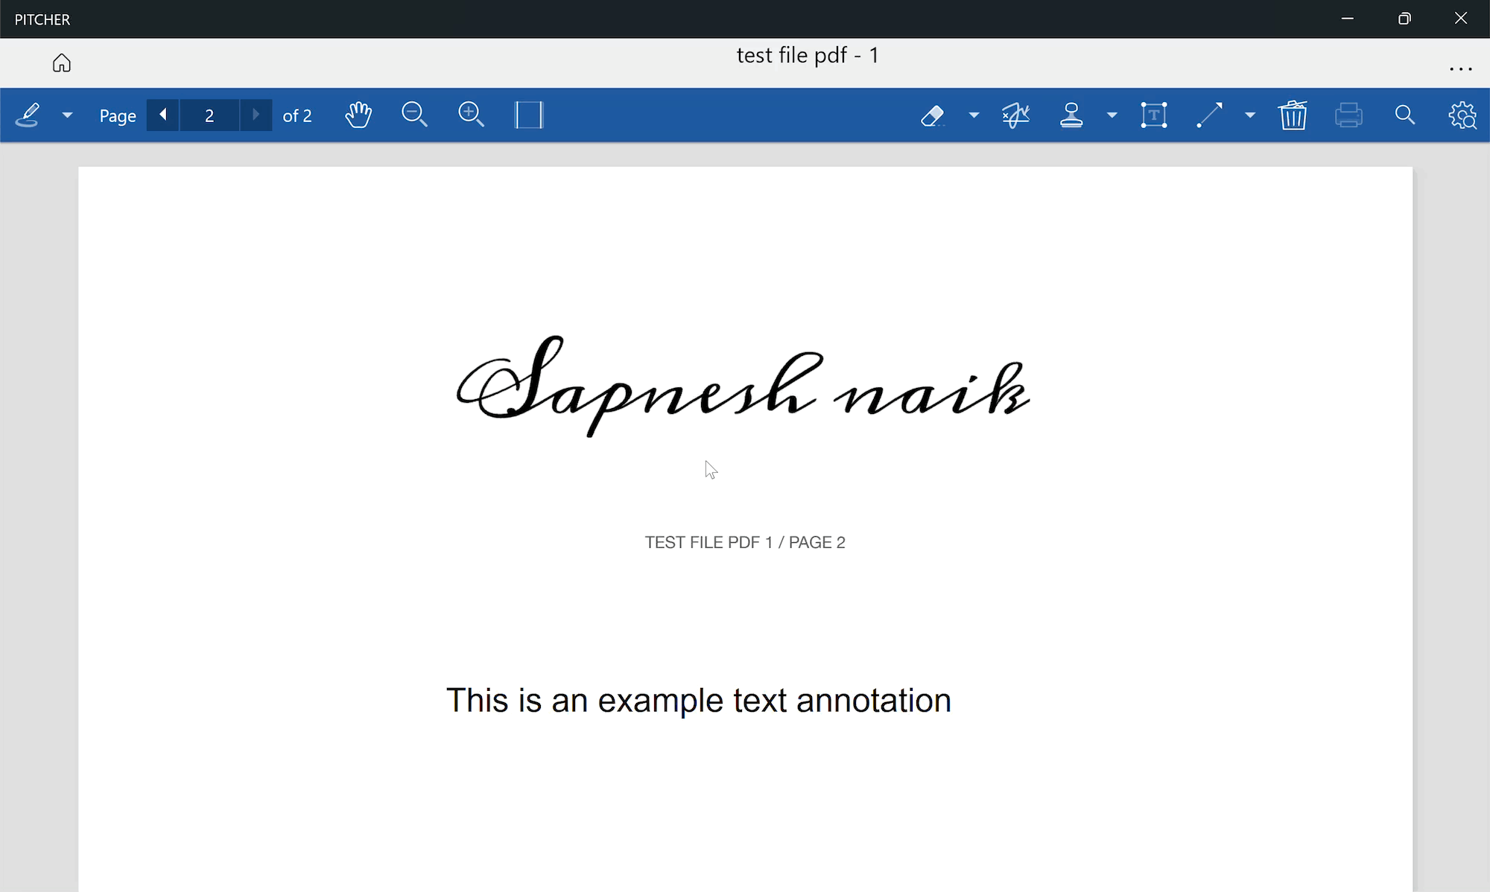Viewport: 1490px width, 892px height.
Task: Add a text box annotation
Action: pos(1153,115)
